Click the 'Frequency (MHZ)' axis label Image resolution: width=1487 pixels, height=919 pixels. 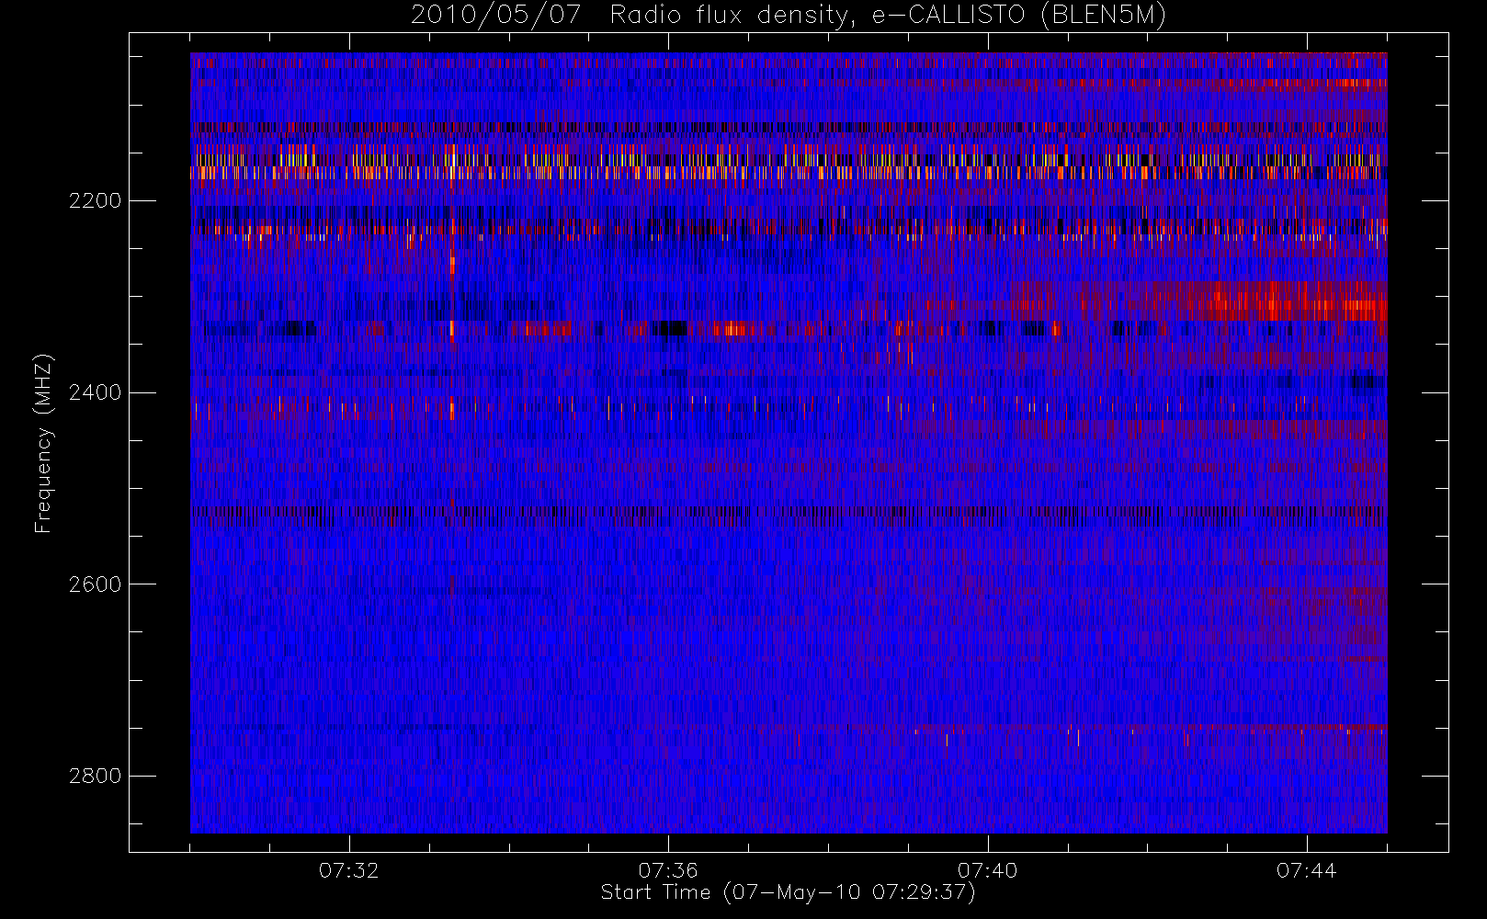click(x=43, y=444)
